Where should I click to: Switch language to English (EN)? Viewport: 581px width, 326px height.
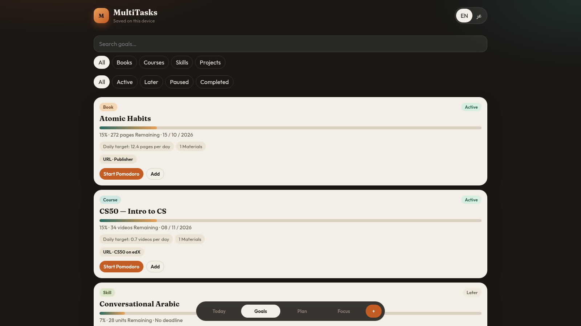[x=464, y=16]
